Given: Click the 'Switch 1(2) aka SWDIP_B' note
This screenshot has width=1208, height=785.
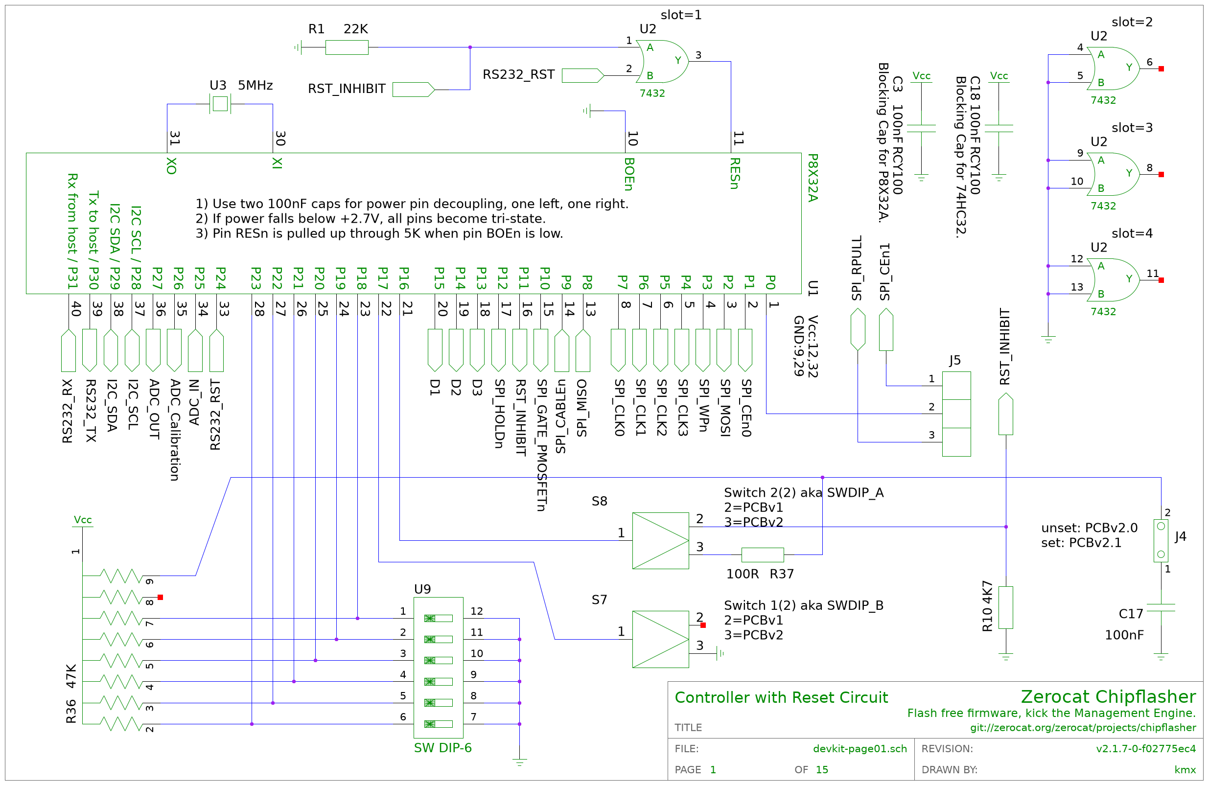Looking at the screenshot, I should (804, 605).
